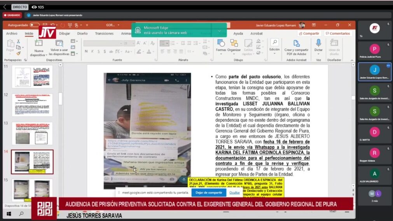The width and height of the screenshot is (393, 221).
Task: Click the Cut scissors icon
Action: coord(18,41)
